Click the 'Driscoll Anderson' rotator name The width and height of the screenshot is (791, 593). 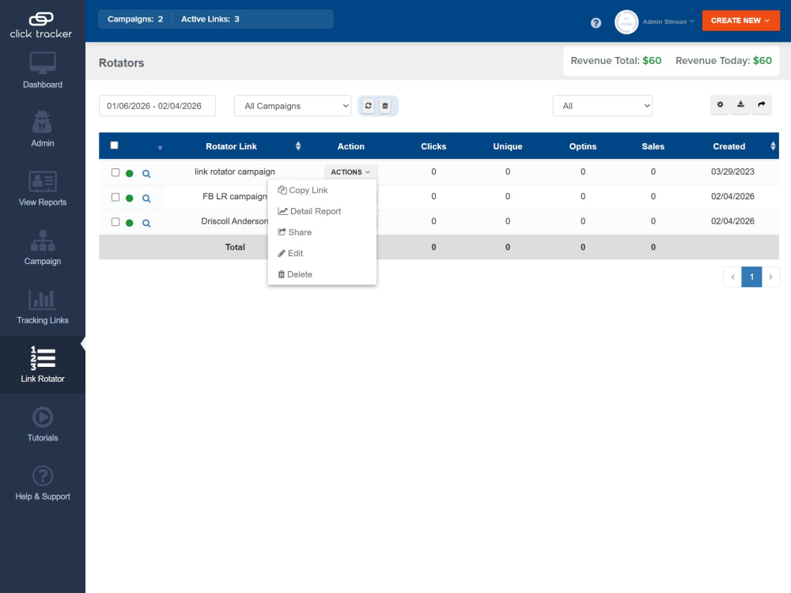(235, 221)
